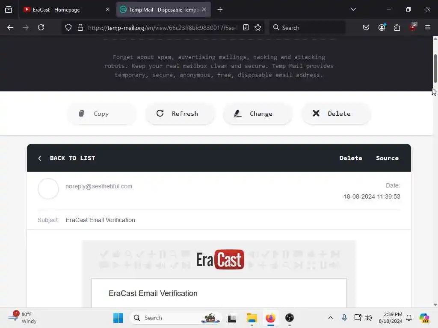The width and height of the screenshot is (438, 328).
Task: Select the Temp Mail browser tab
Action: click(x=163, y=10)
